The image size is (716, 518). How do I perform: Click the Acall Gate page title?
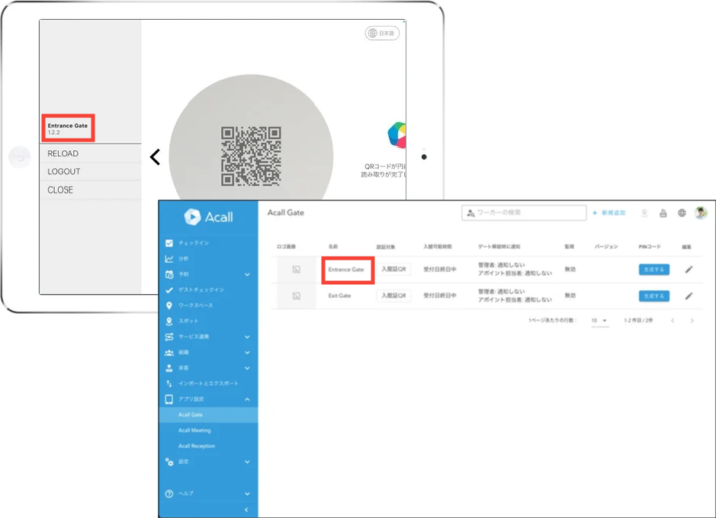pos(285,213)
